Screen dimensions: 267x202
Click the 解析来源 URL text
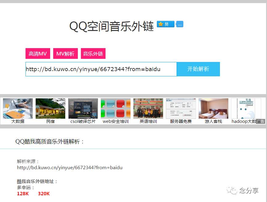pos(70,168)
